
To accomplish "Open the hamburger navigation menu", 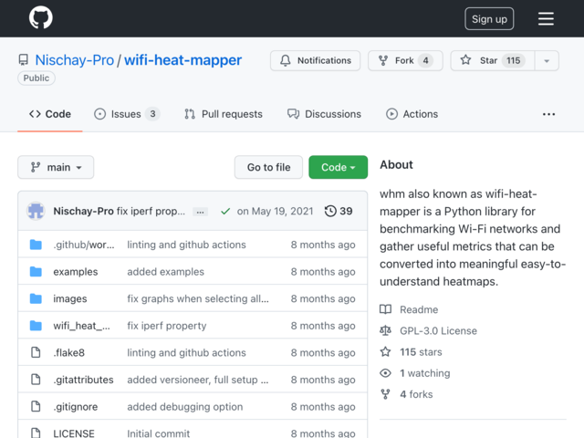I will [x=546, y=18].
